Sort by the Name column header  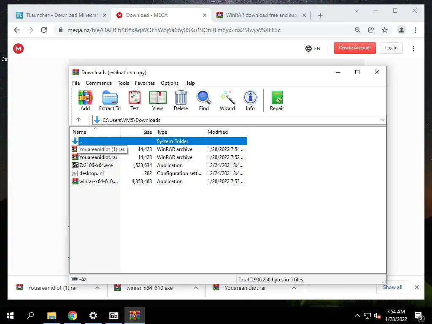95,132
